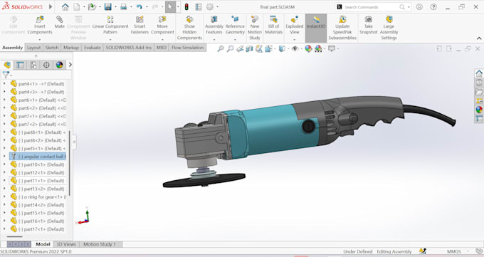This screenshot has width=484, height=257.
Task: Toggle the Instant3D button
Action: pos(316,28)
